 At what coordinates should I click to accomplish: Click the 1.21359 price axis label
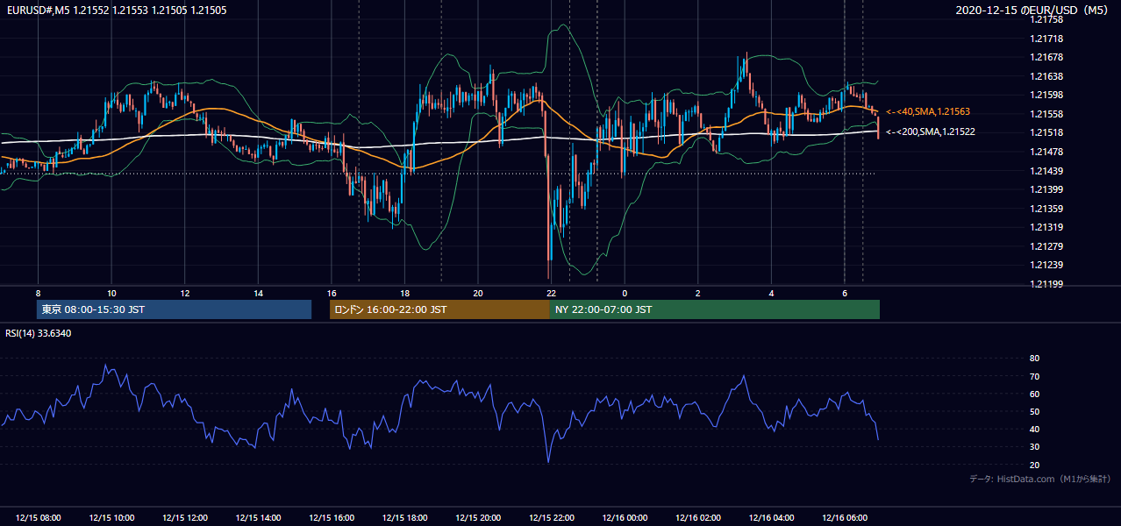pos(1046,209)
